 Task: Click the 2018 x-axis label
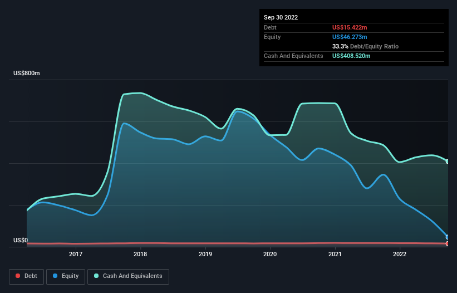140,254
